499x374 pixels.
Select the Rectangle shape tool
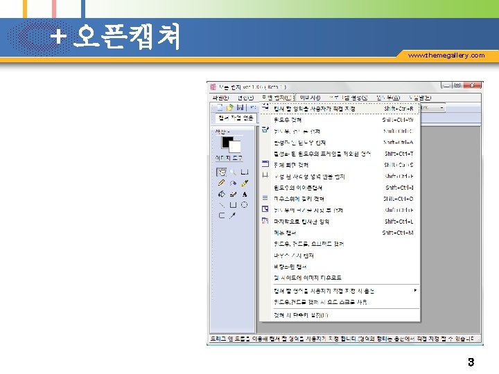pyautogui.click(x=233, y=205)
